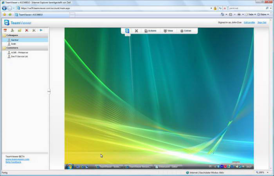Viewport: 274px width, 176px height.
Task: Click the remote Windows Start orb
Action: point(70,167)
